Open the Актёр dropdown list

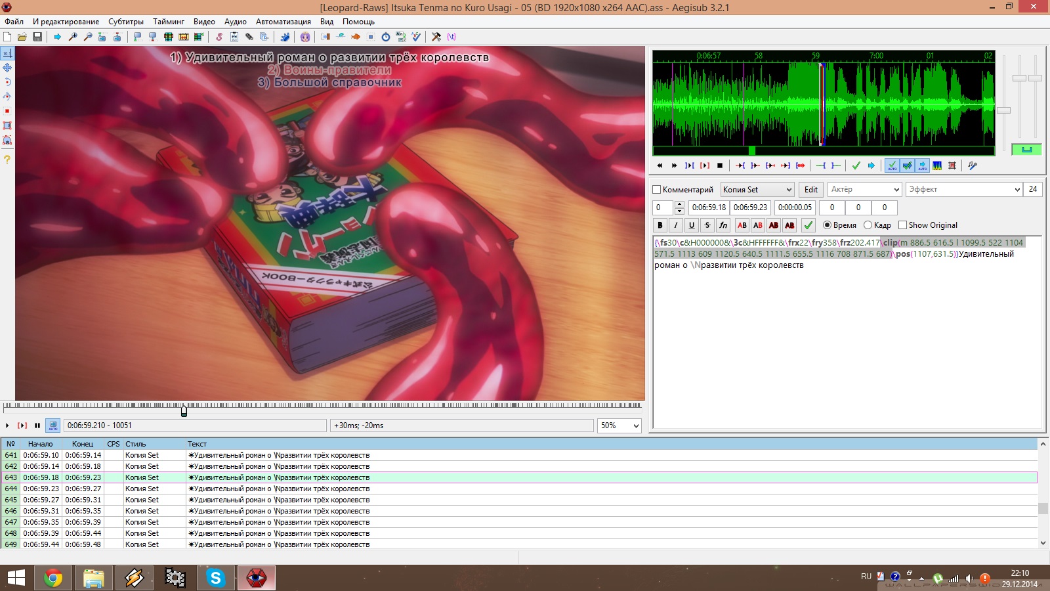coord(896,190)
